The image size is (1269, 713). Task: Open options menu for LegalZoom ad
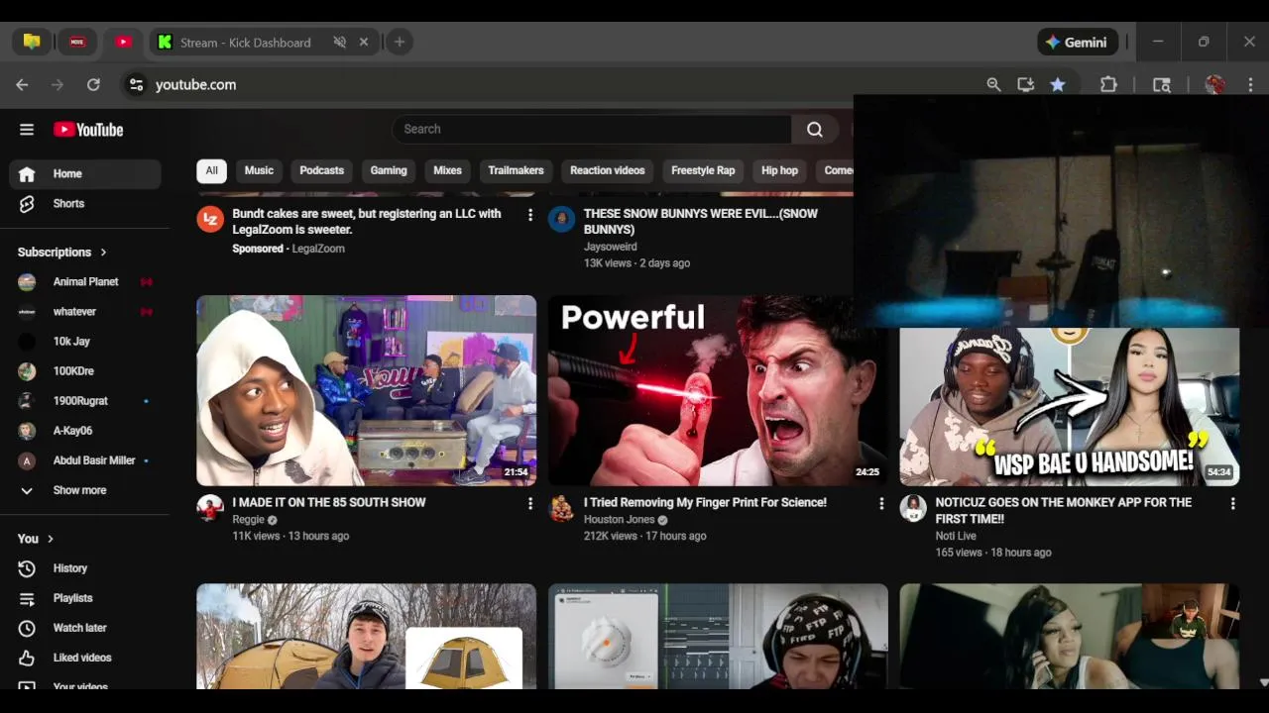pyautogui.click(x=530, y=215)
